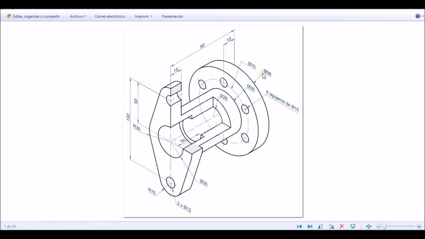Click the '6 agujeros de Ø10' annotation
This screenshot has height=239, width=425.
click(x=282, y=101)
